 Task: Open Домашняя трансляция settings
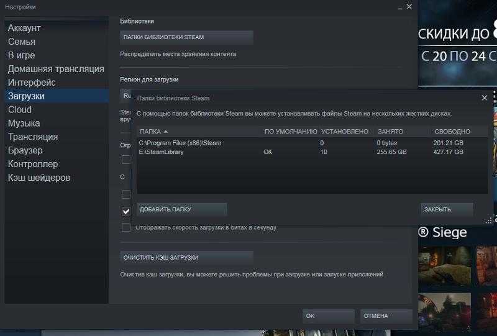pos(56,69)
